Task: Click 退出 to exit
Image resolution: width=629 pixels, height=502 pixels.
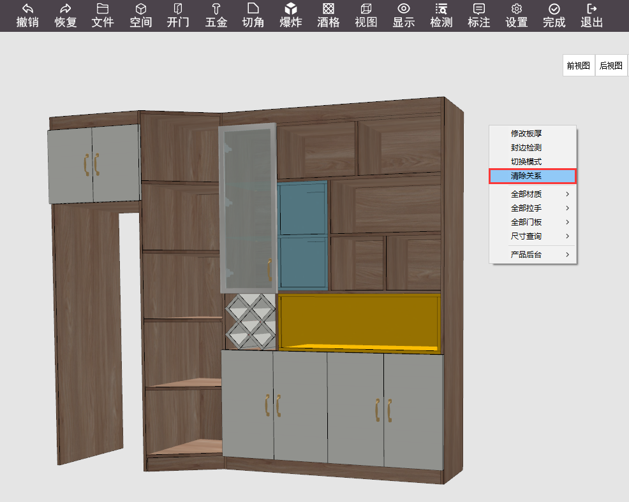Action: click(592, 16)
